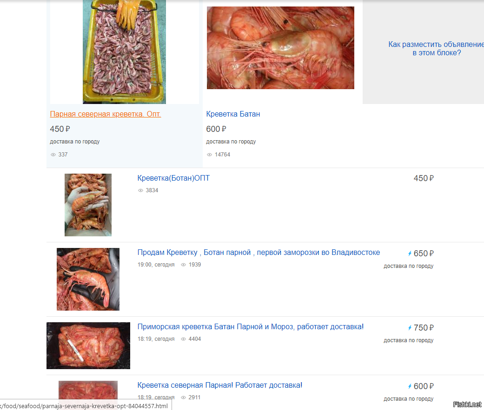Click the eye icon next to 3834 views

[x=140, y=190]
